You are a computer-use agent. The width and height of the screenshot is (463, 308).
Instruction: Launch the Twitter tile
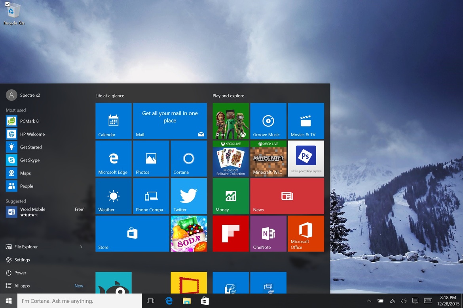[189, 196]
